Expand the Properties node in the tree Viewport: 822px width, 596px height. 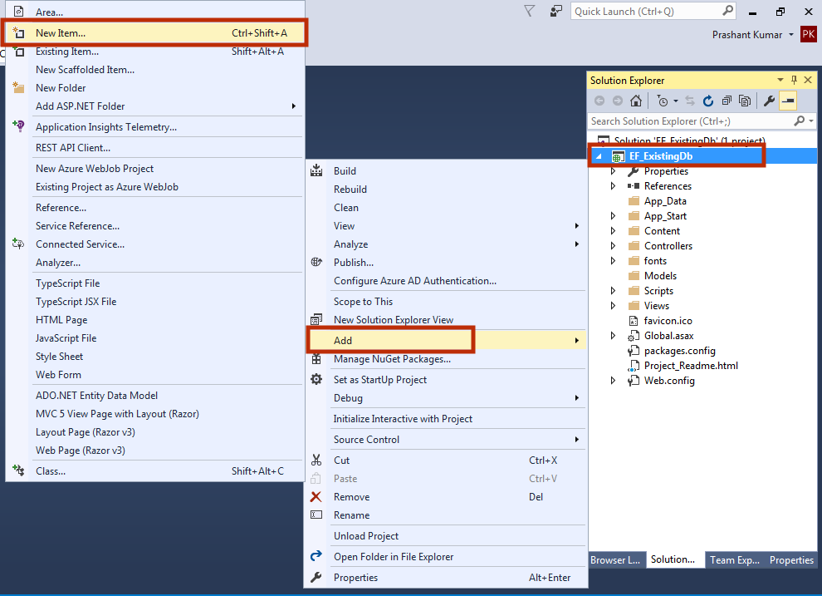613,171
